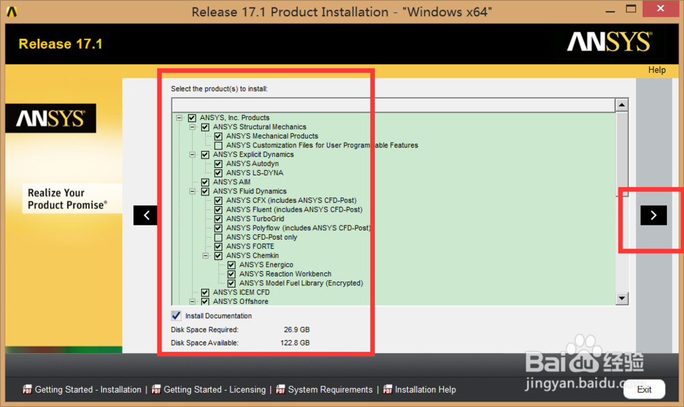Image resolution: width=684 pixels, height=407 pixels.
Task: Uncheck ANSYS ICEM CFD
Action: pos(205,292)
